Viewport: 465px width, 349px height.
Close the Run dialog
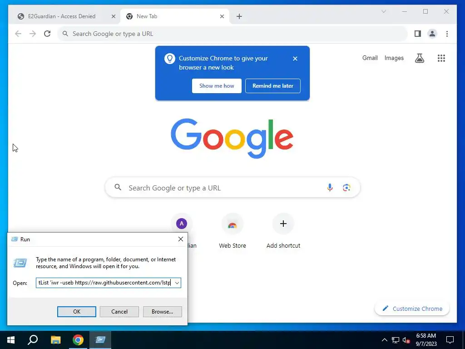pos(181,239)
